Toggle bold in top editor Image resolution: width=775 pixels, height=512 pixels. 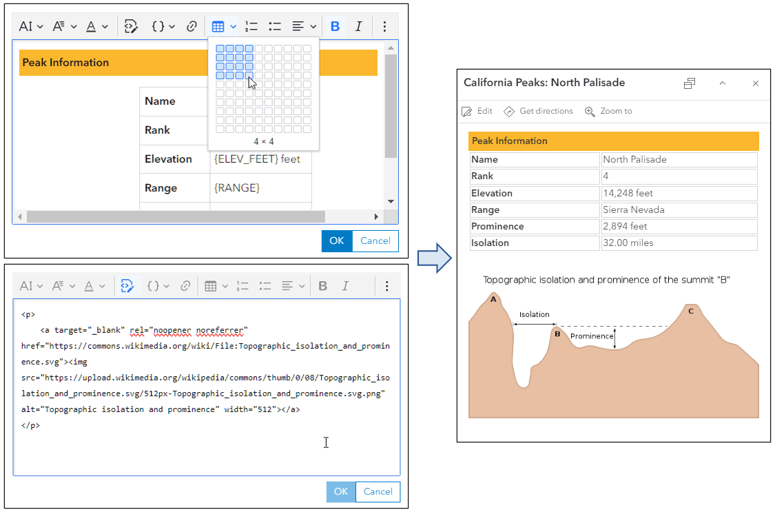pyautogui.click(x=335, y=26)
